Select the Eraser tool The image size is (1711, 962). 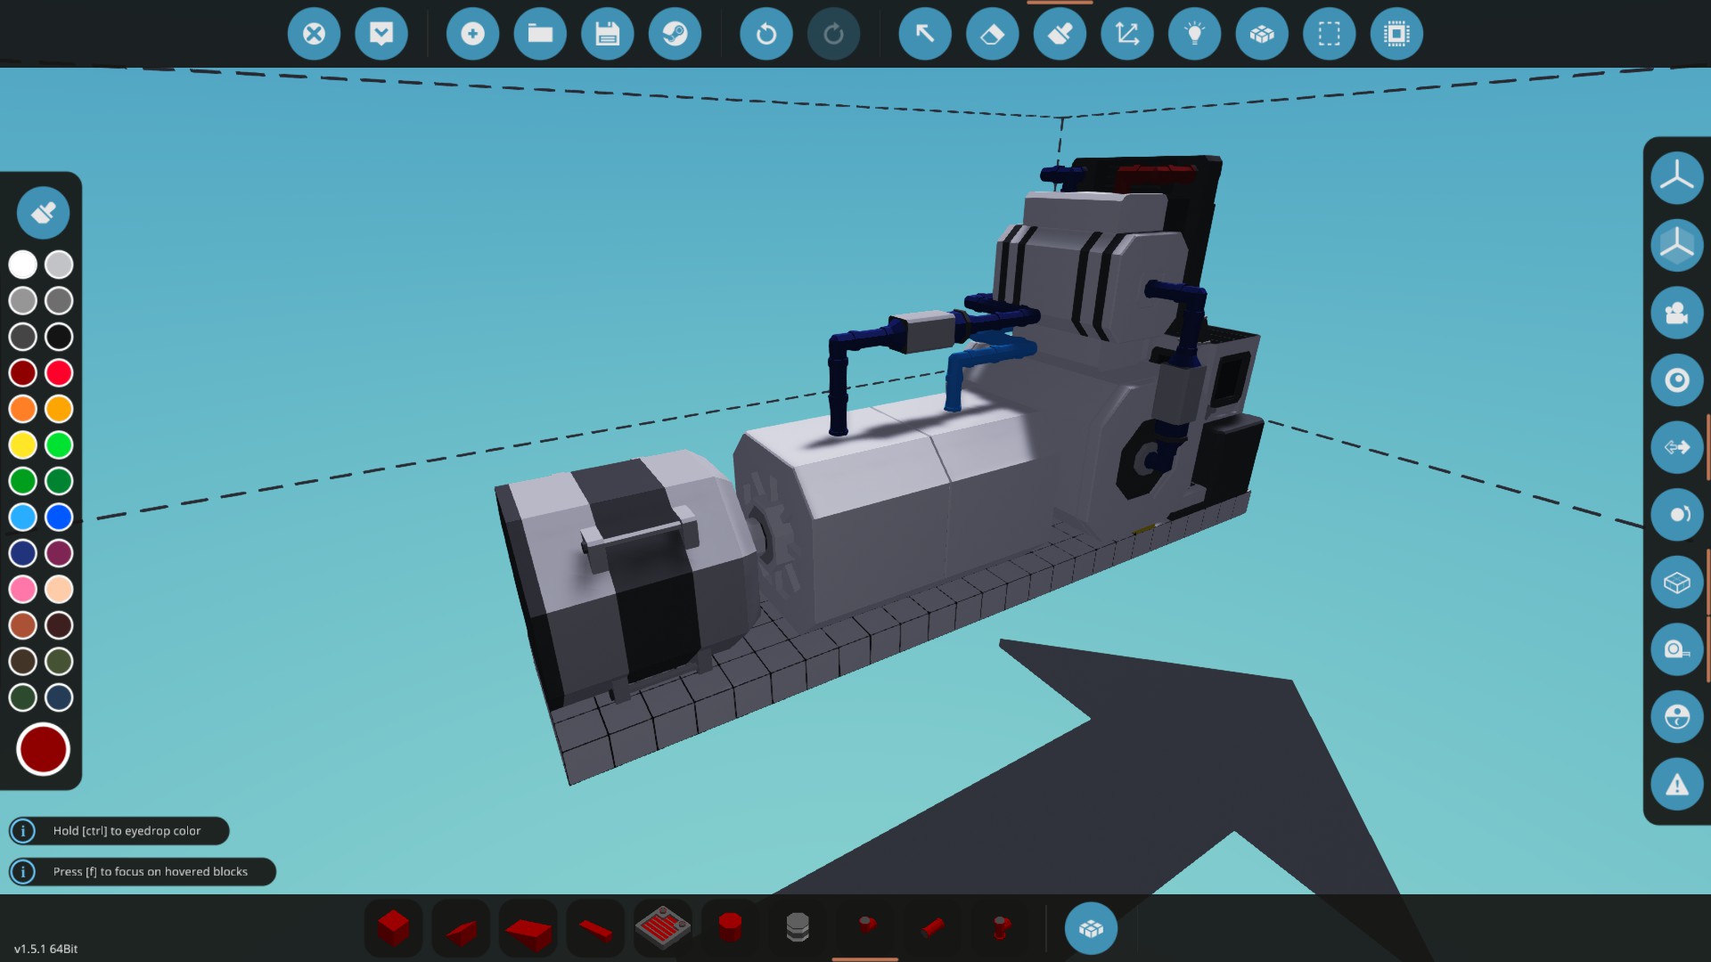pyautogui.click(x=992, y=34)
